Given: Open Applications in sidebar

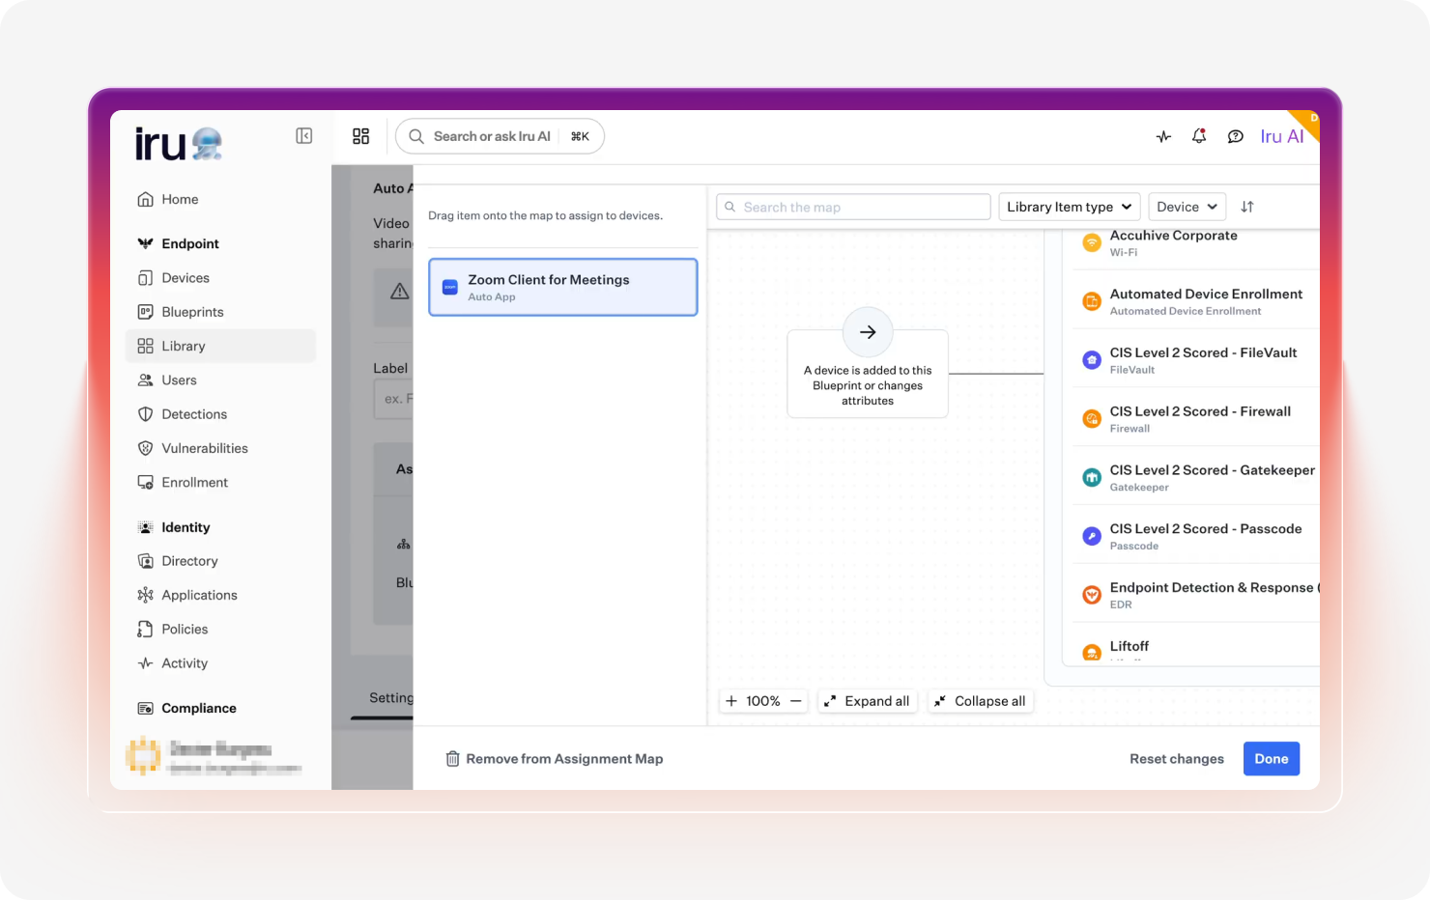Looking at the screenshot, I should click(x=220, y=595).
